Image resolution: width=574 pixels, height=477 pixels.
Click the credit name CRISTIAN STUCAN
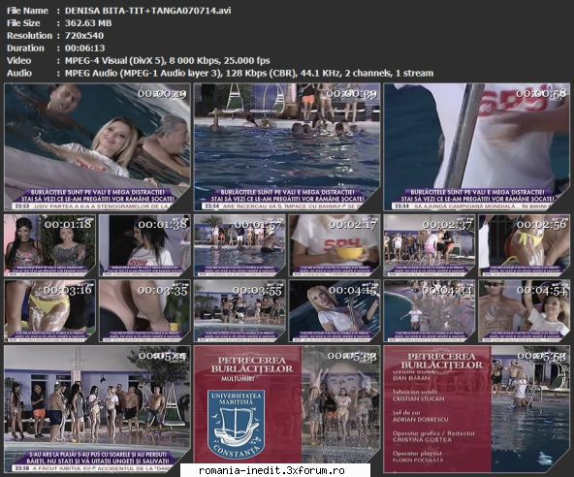click(x=419, y=399)
